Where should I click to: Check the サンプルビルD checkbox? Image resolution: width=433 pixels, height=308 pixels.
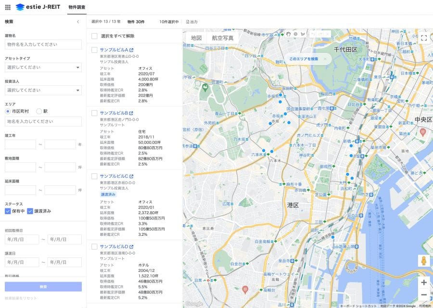click(94, 247)
